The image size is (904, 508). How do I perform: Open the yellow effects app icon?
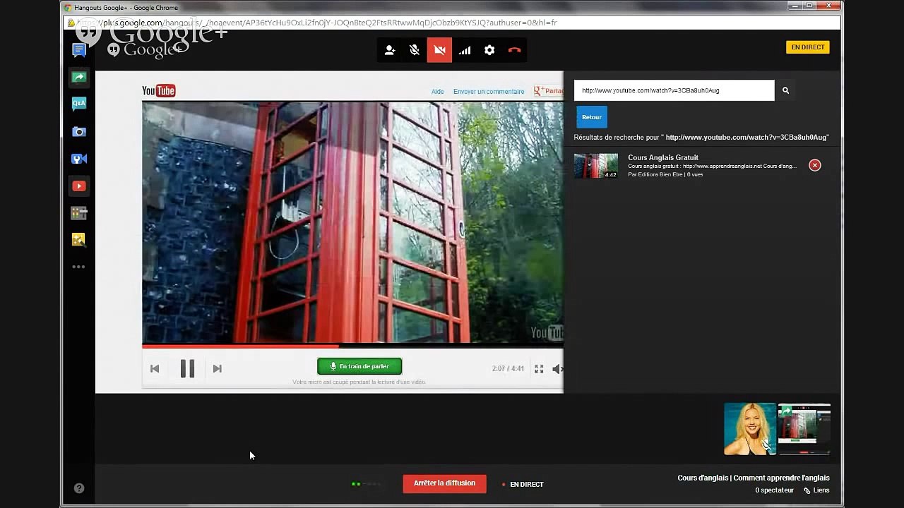79,240
